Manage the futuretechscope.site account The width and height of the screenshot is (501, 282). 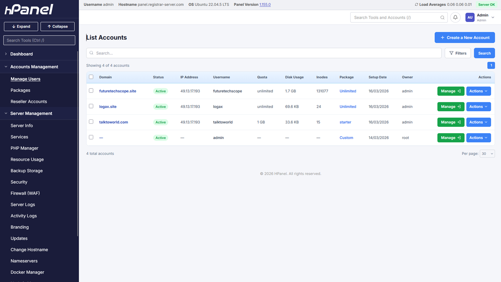pos(451,91)
